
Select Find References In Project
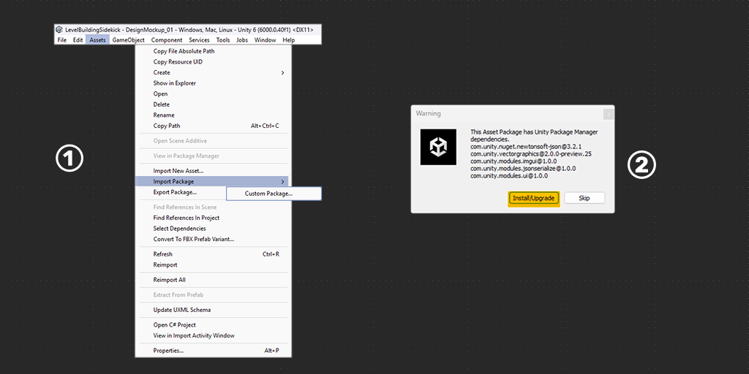pos(213,218)
